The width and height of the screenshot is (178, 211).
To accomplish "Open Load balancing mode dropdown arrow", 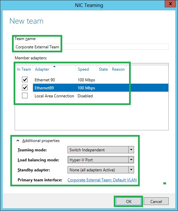I will point(131,160).
